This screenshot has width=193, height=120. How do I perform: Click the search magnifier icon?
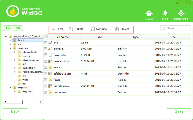pos(163,28)
